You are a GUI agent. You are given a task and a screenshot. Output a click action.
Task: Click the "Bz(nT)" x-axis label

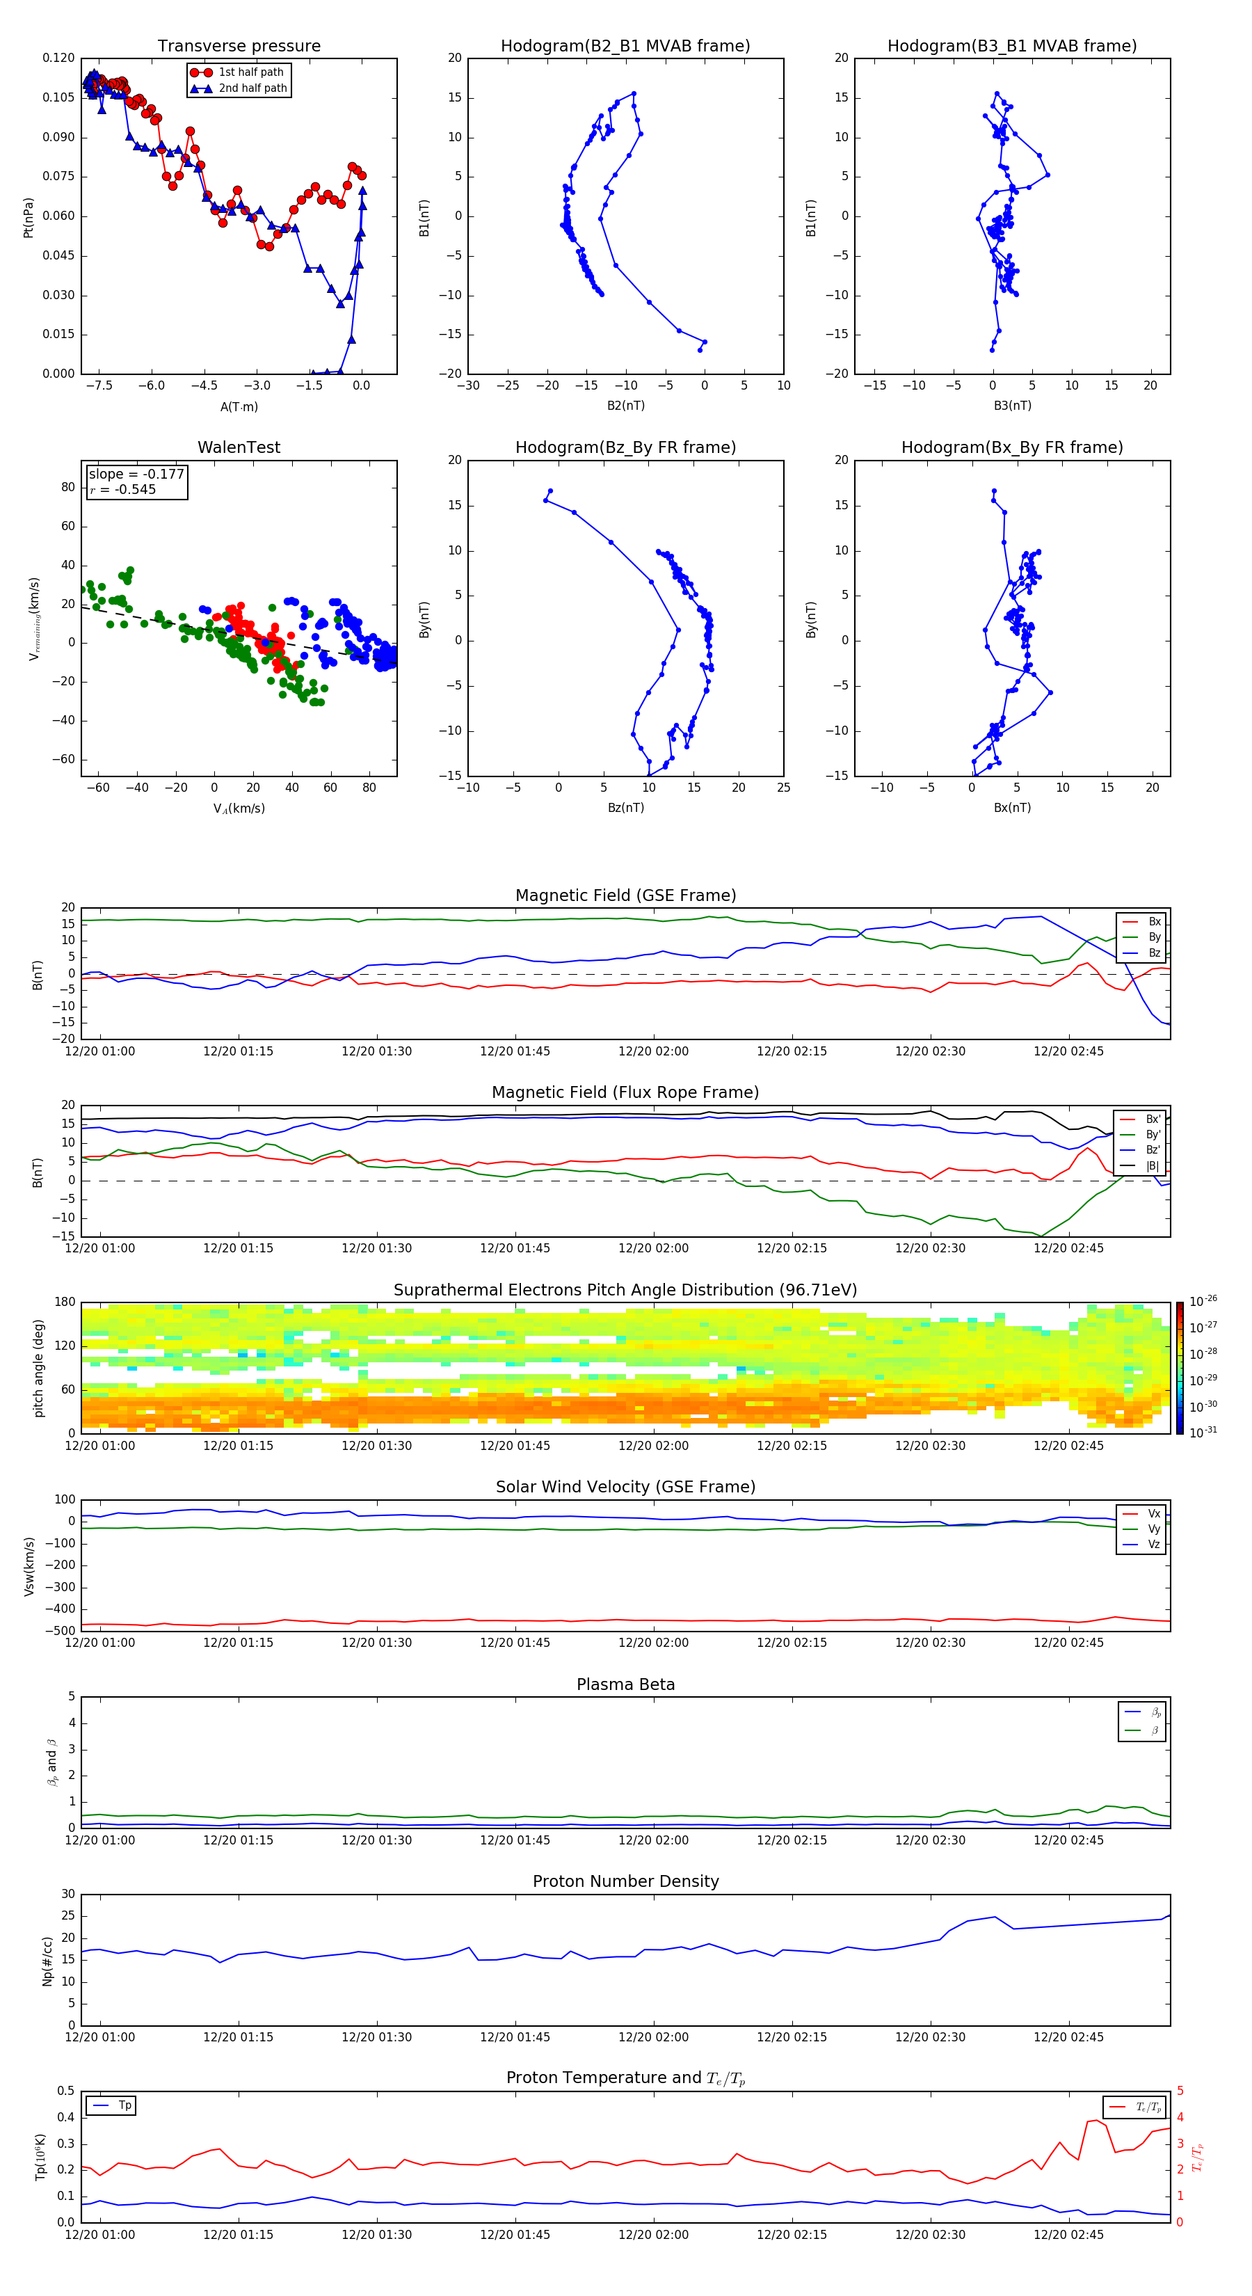pos(625,808)
